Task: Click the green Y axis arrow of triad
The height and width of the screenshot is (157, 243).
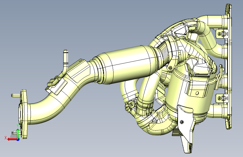Action: [18, 134]
